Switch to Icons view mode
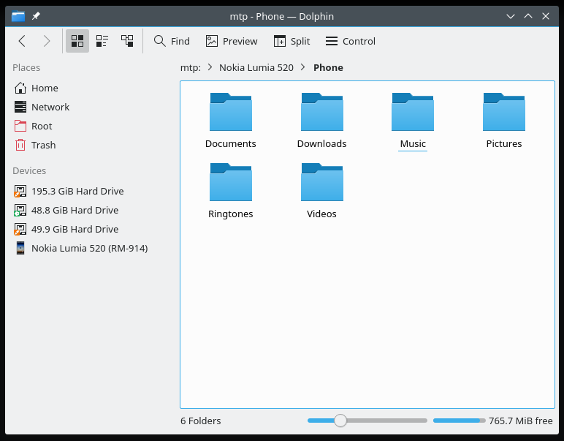The width and height of the screenshot is (564, 441). point(77,41)
